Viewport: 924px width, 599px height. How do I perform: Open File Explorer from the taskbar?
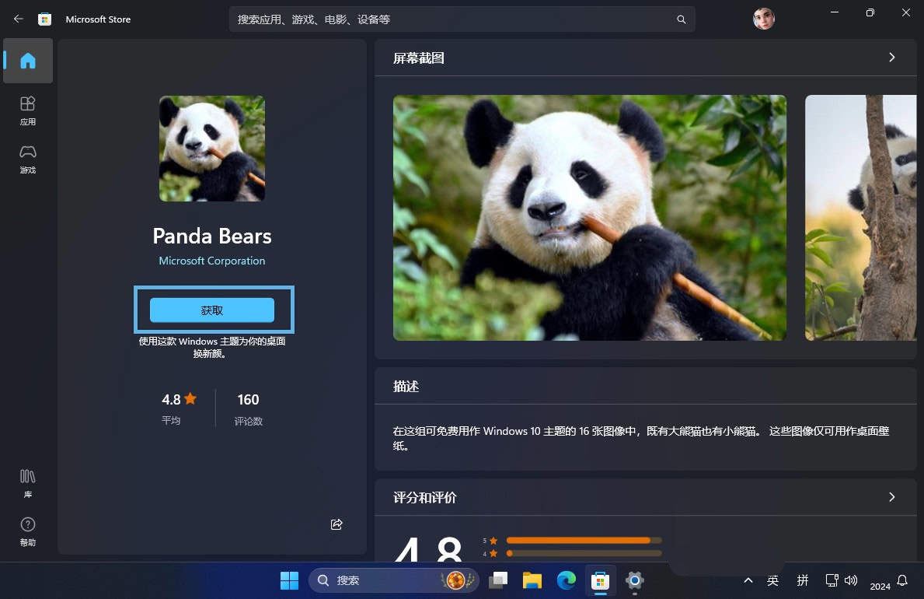coord(532,580)
